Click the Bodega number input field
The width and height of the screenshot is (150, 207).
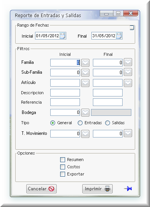(65, 112)
